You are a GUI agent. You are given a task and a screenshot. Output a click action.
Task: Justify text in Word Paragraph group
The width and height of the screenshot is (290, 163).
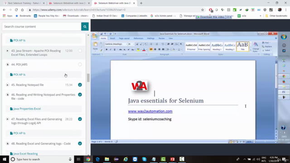[x=163, y=49]
